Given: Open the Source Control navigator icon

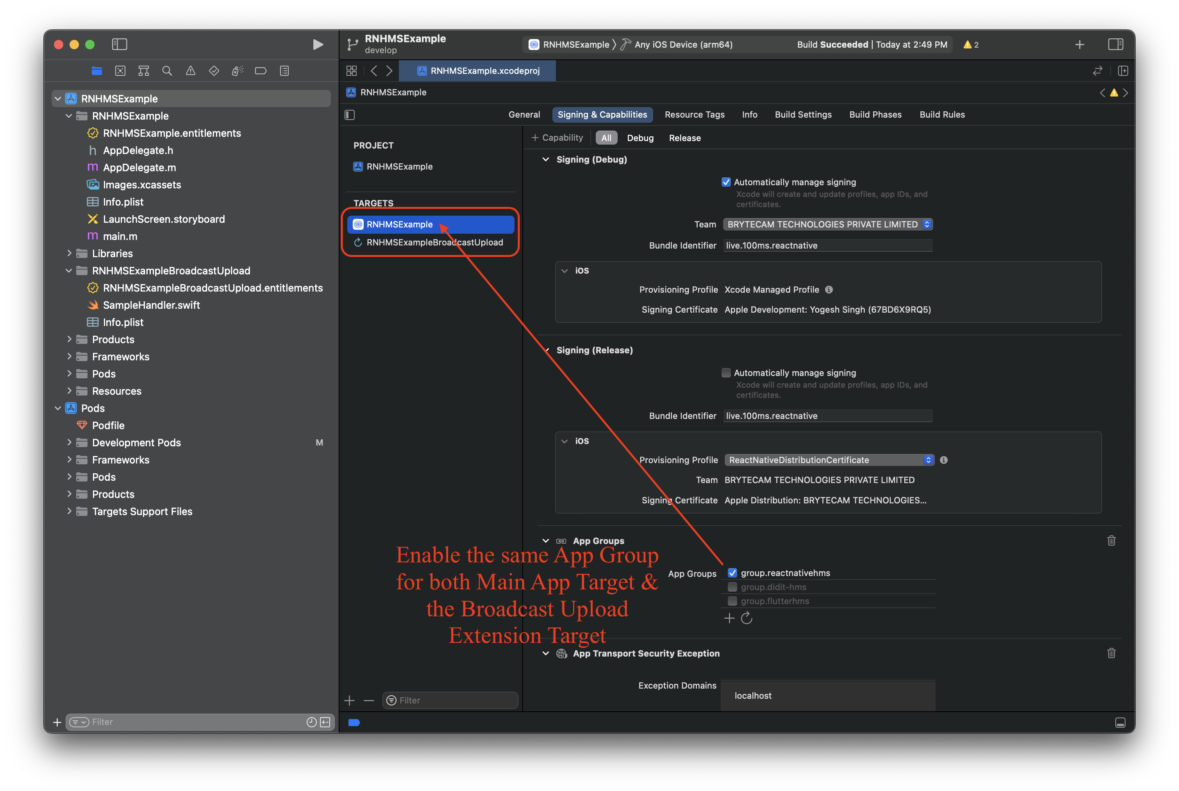Looking at the screenshot, I should pos(120,71).
